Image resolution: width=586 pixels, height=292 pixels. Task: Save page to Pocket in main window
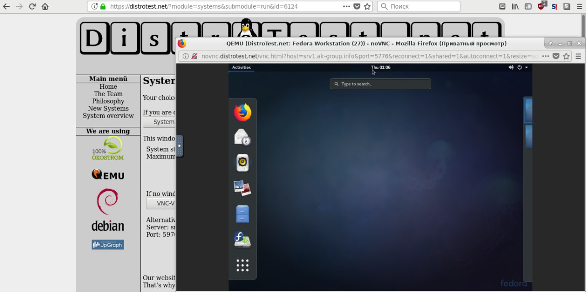point(357,6)
